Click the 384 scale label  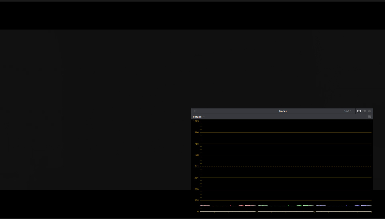[x=197, y=178]
